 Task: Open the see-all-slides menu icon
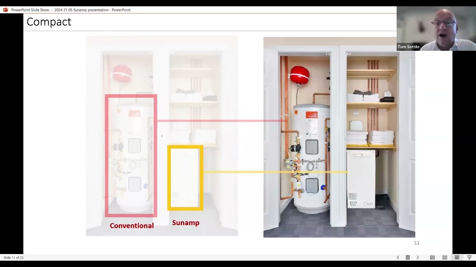click(408, 257)
